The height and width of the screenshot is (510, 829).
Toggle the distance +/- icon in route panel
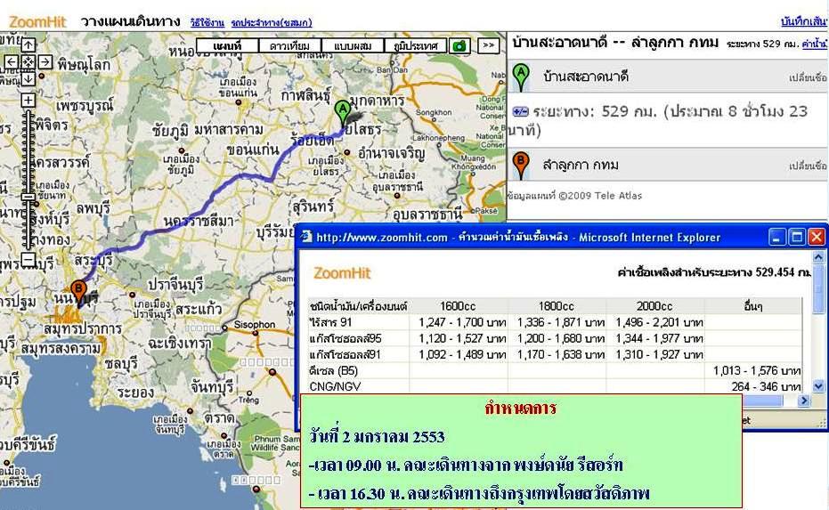coord(521,112)
